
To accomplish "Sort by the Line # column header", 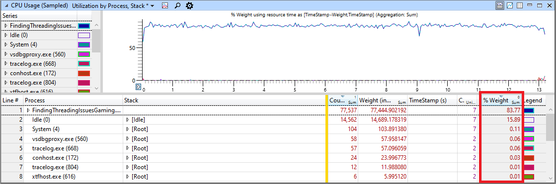I will coord(11,100).
